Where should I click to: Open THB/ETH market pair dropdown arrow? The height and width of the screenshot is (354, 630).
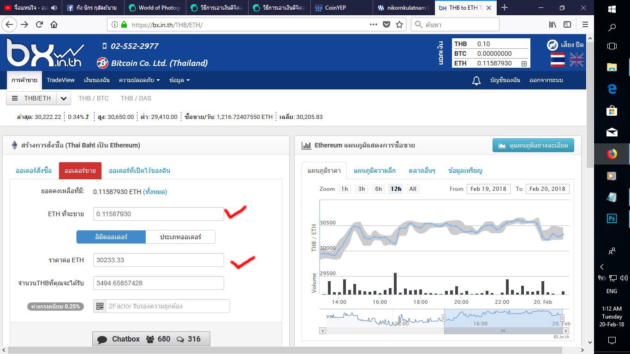click(64, 98)
